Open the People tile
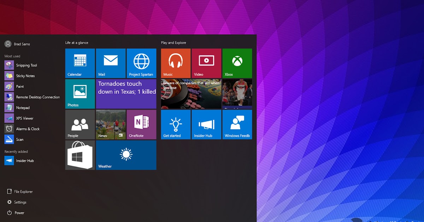Screen dimensions: 424x222 pyautogui.click(x=80, y=124)
